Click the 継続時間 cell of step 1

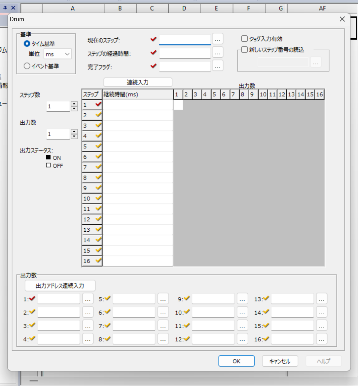click(138, 105)
